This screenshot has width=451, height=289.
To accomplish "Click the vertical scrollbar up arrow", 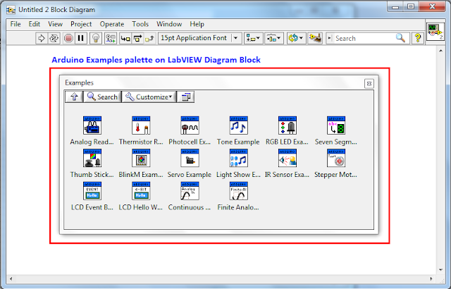I will point(440,51).
